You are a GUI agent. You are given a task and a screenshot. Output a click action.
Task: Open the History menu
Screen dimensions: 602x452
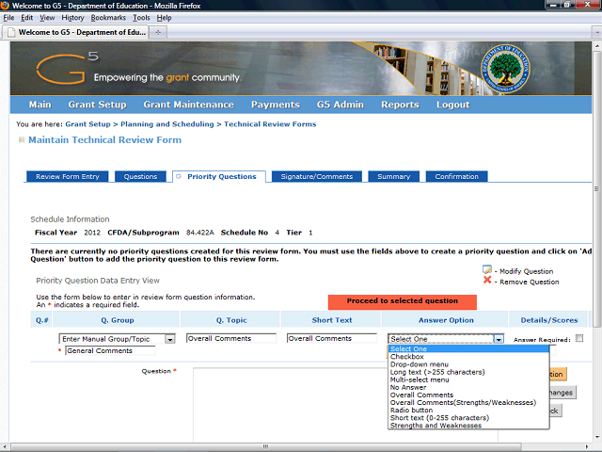72,18
